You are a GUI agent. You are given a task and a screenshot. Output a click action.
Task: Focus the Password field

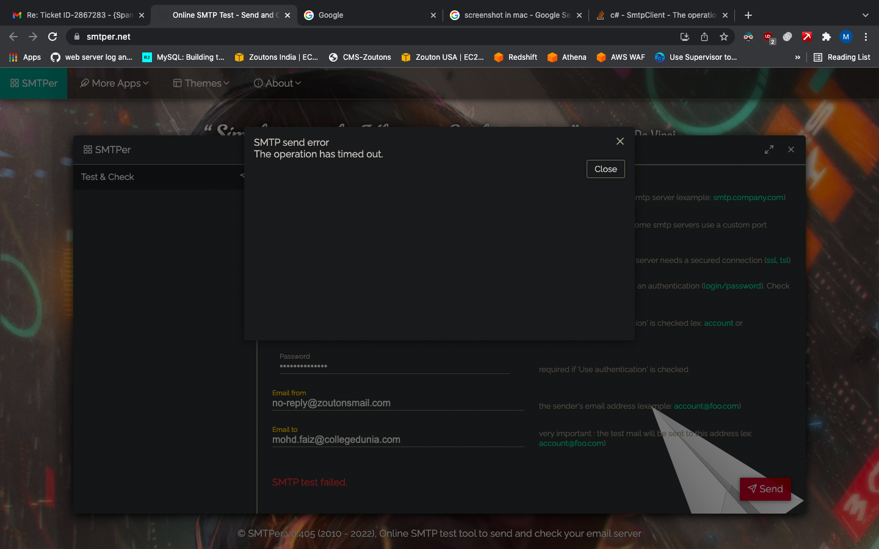[x=394, y=366]
